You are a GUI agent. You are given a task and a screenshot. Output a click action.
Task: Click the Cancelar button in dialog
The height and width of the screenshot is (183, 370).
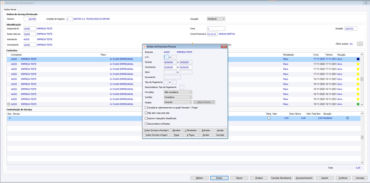(x=220, y=135)
